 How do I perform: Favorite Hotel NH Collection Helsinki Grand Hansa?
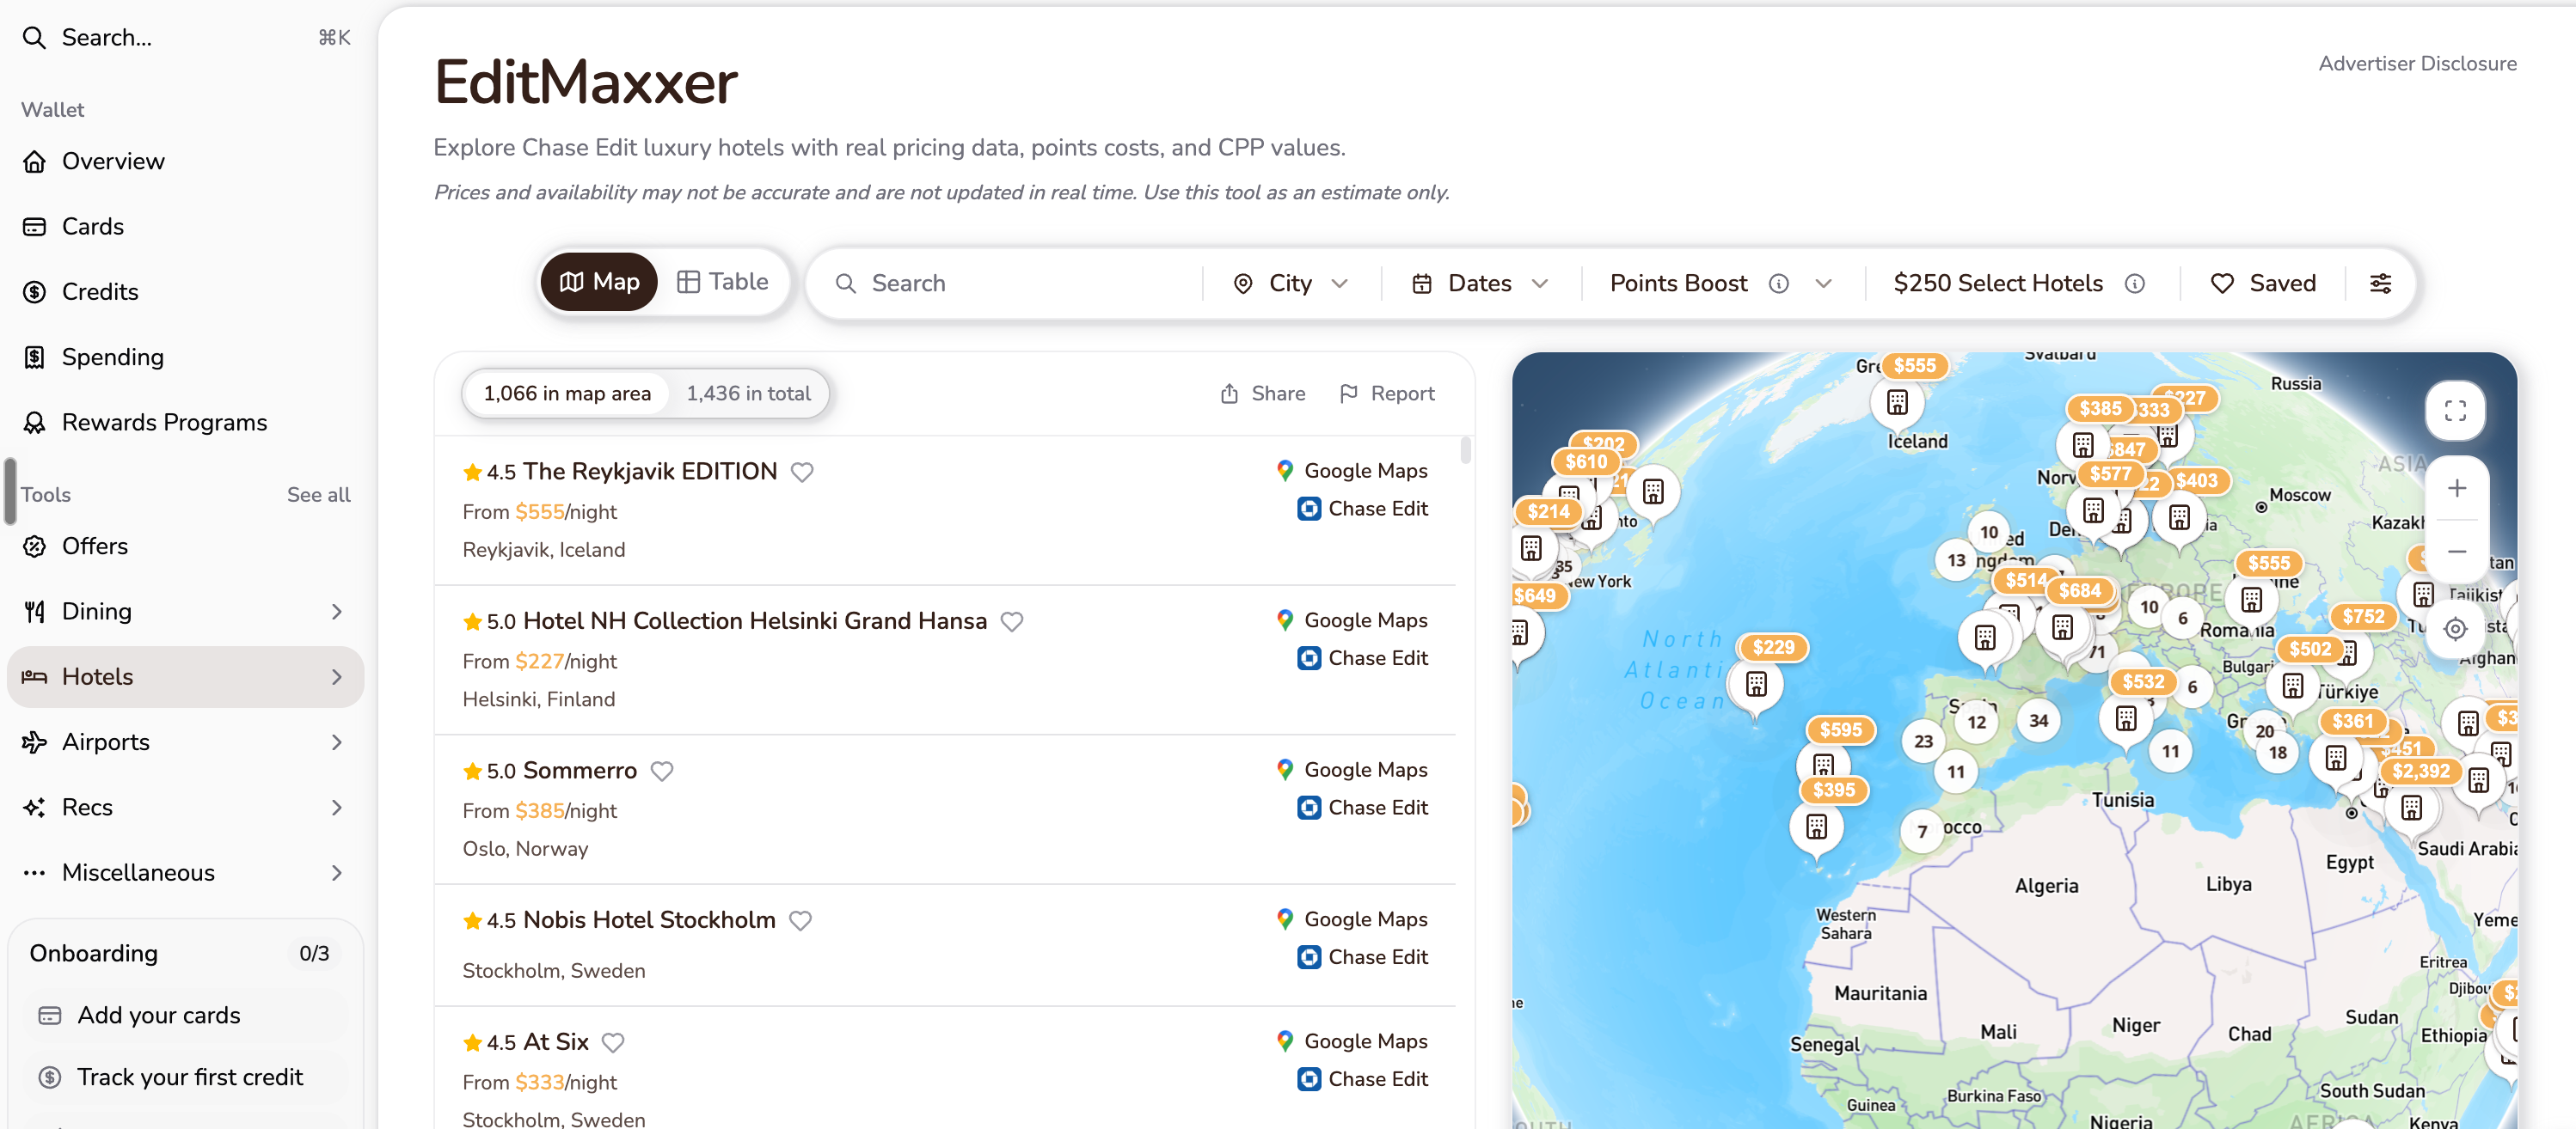[x=1012, y=621]
